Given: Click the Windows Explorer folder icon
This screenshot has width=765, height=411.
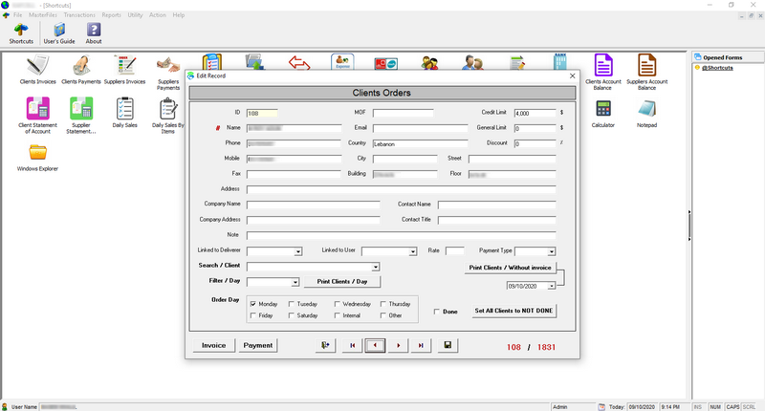Looking at the screenshot, I should click(37, 153).
